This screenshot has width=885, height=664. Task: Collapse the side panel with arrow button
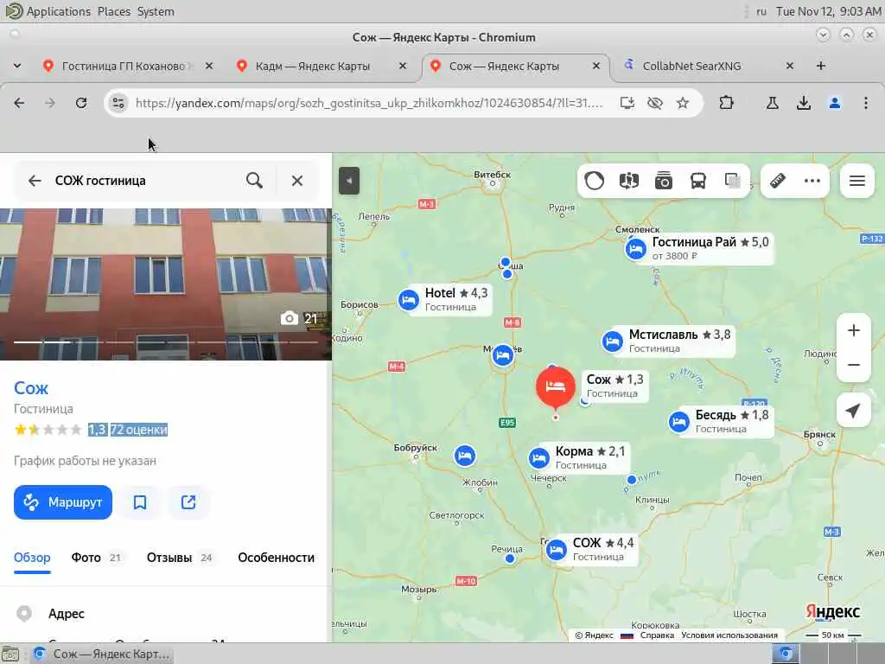coord(349,181)
